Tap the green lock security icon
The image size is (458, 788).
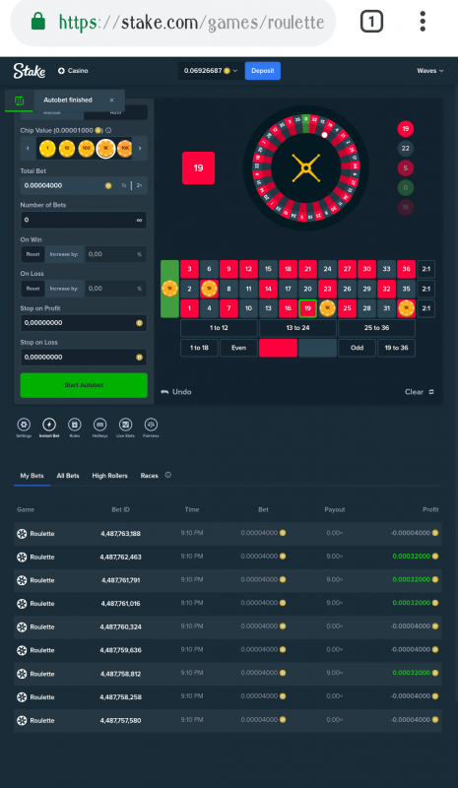point(37,22)
